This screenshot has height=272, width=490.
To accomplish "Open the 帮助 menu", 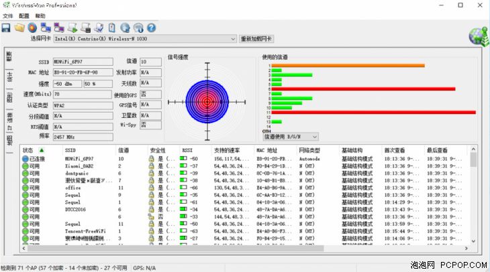I will (x=40, y=16).
